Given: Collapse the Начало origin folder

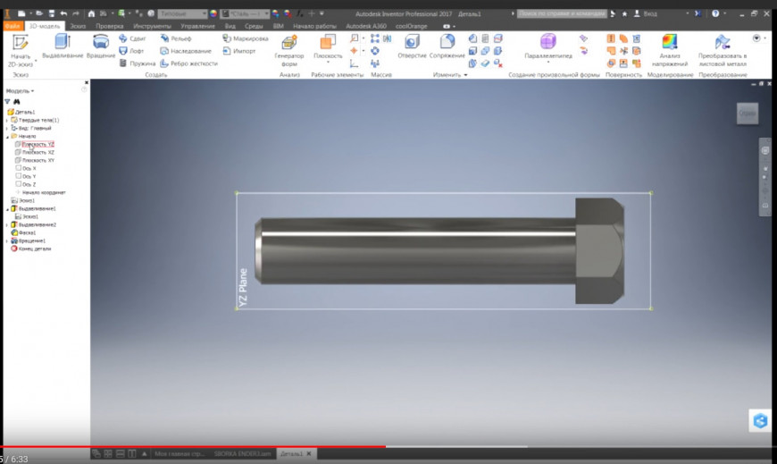Looking at the screenshot, I should [6, 136].
